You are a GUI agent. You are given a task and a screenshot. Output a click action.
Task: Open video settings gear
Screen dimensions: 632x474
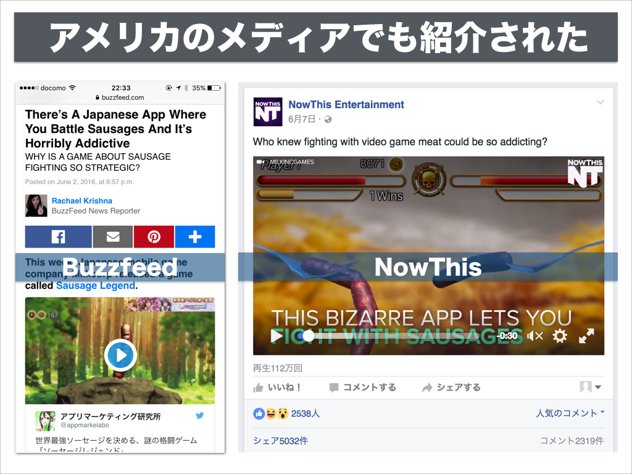pyautogui.click(x=560, y=336)
